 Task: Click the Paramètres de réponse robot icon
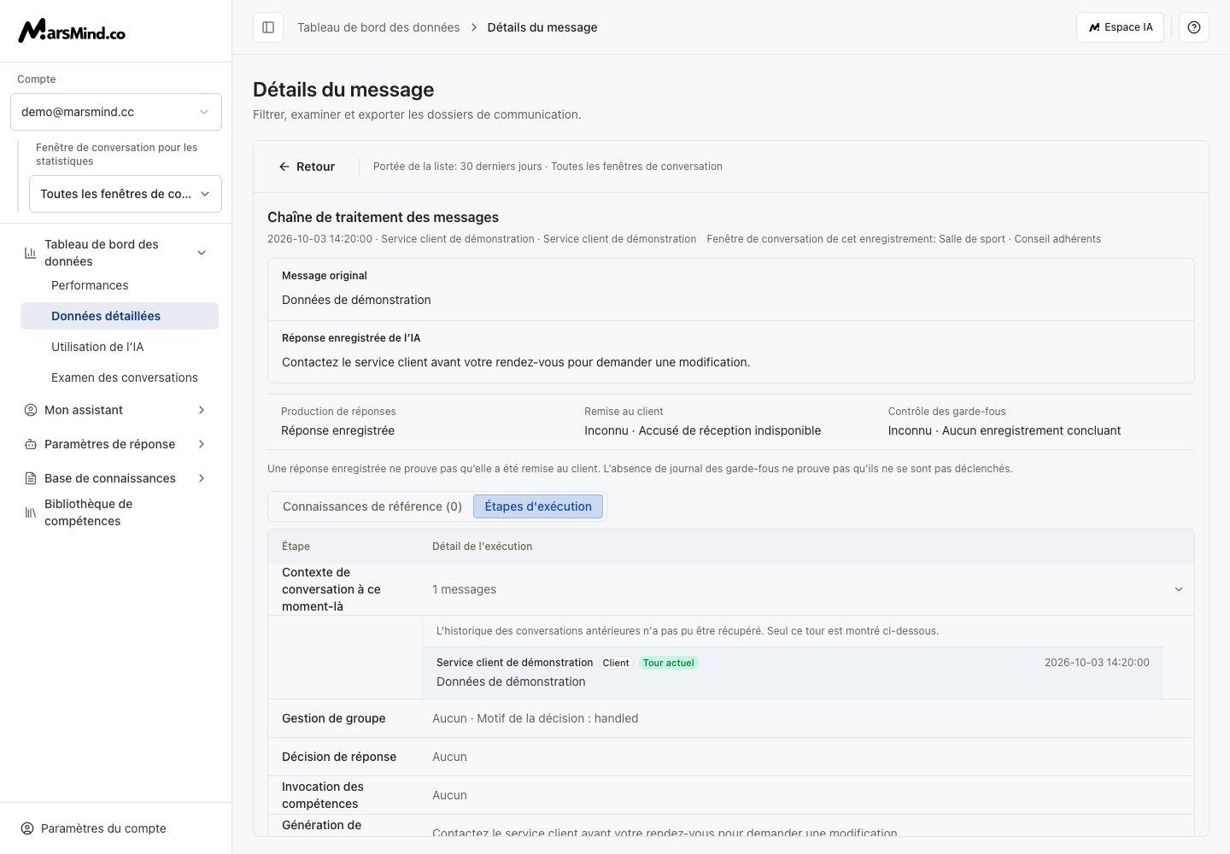coord(31,444)
